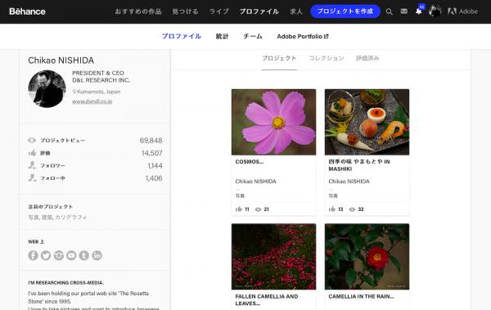The image size is (491, 310).
Task: Click the Chikao NISHIDA profile name heading
Action: click(x=61, y=61)
